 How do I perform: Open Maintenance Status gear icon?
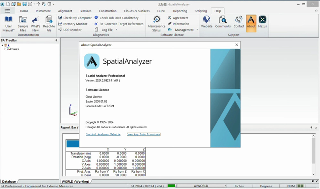156,20
